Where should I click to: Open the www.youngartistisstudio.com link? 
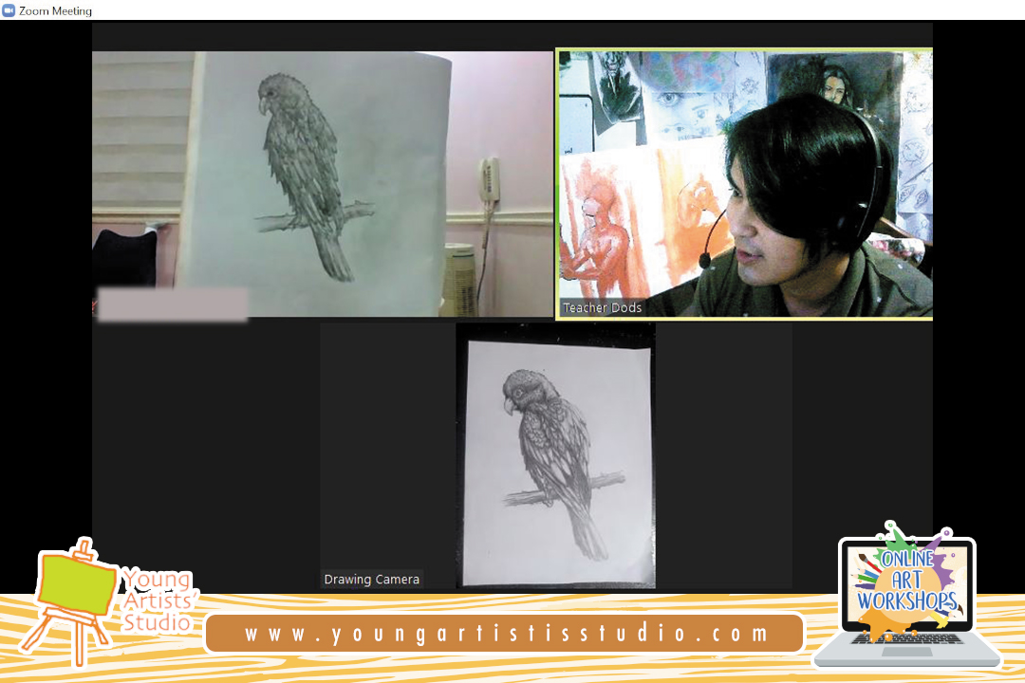click(506, 634)
